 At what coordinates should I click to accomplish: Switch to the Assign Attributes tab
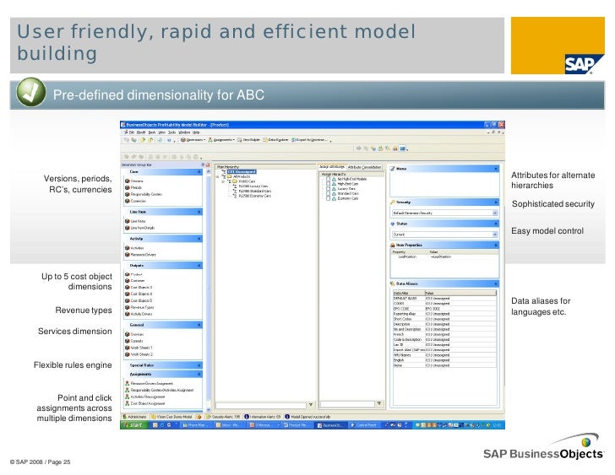click(x=332, y=167)
